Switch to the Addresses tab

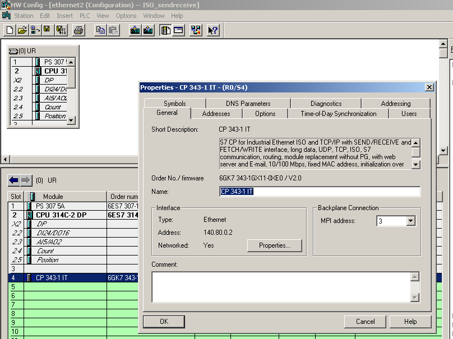[x=216, y=113]
